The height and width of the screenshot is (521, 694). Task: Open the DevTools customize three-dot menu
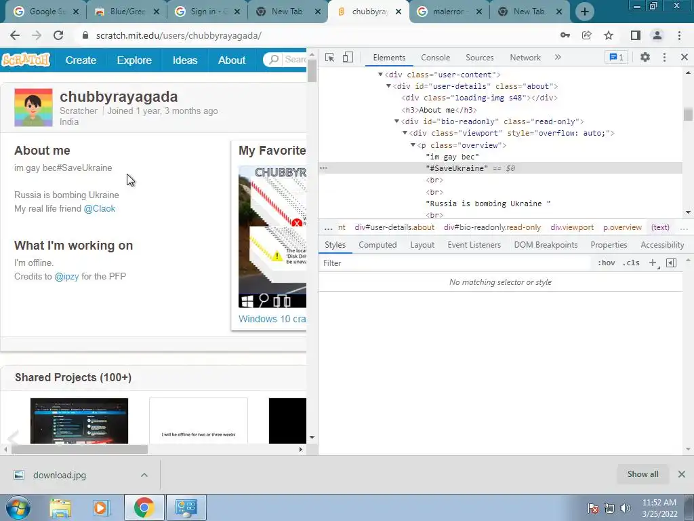click(664, 57)
